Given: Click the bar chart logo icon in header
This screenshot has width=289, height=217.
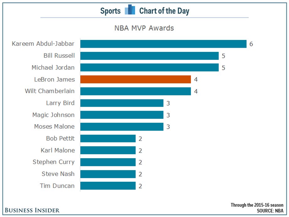Looking at the screenshot, I should (130, 10).
